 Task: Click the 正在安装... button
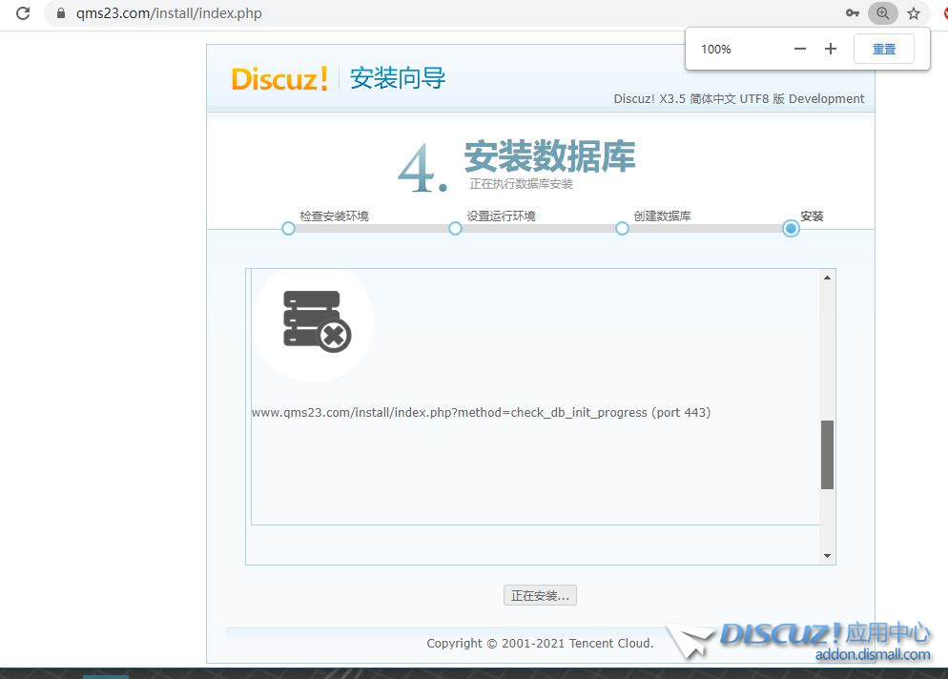(540, 596)
